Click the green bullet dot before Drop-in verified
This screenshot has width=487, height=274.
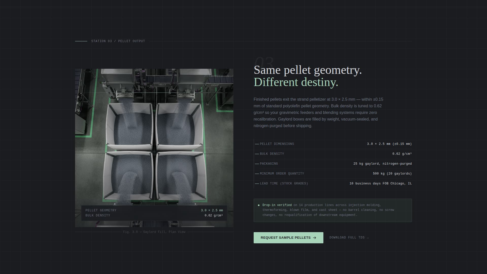click(x=258, y=205)
